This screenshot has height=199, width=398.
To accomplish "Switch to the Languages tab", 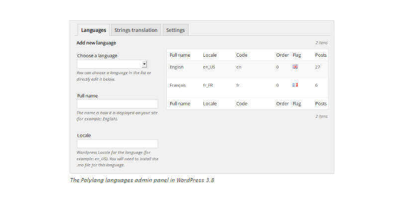I will (x=94, y=30).
